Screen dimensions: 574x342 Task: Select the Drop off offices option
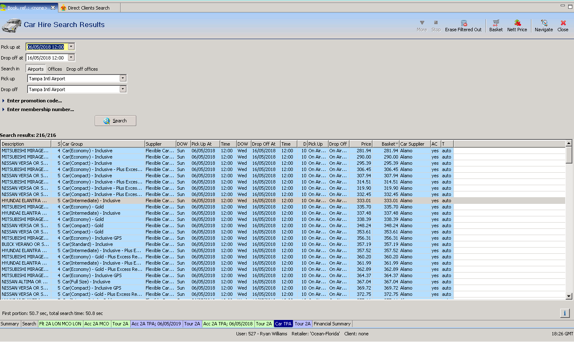coord(82,69)
